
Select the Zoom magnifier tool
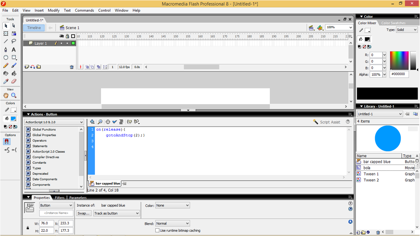[14, 95]
